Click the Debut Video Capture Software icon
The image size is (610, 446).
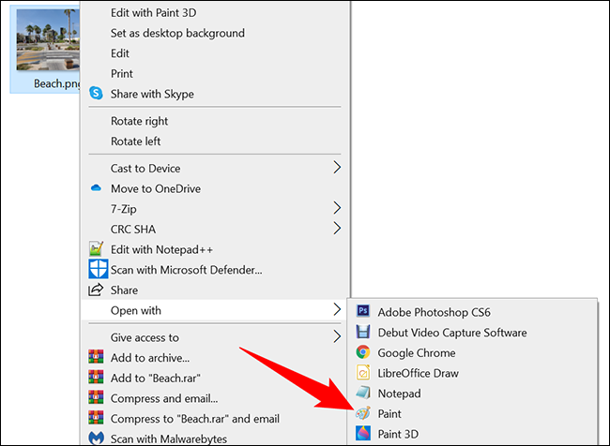363,333
